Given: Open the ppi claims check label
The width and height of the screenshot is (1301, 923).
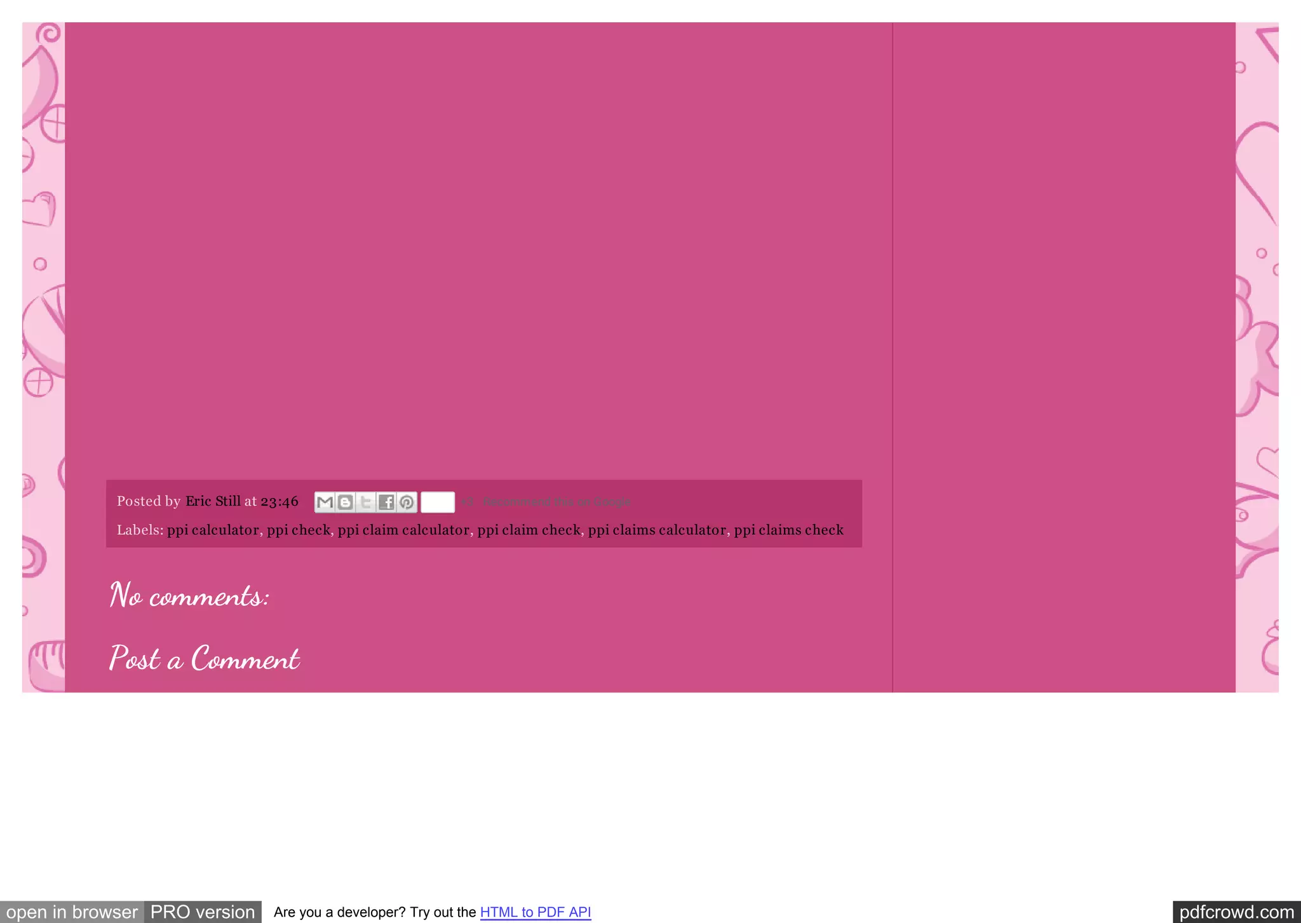Looking at the screenshot, I should (x=788, y=530).
